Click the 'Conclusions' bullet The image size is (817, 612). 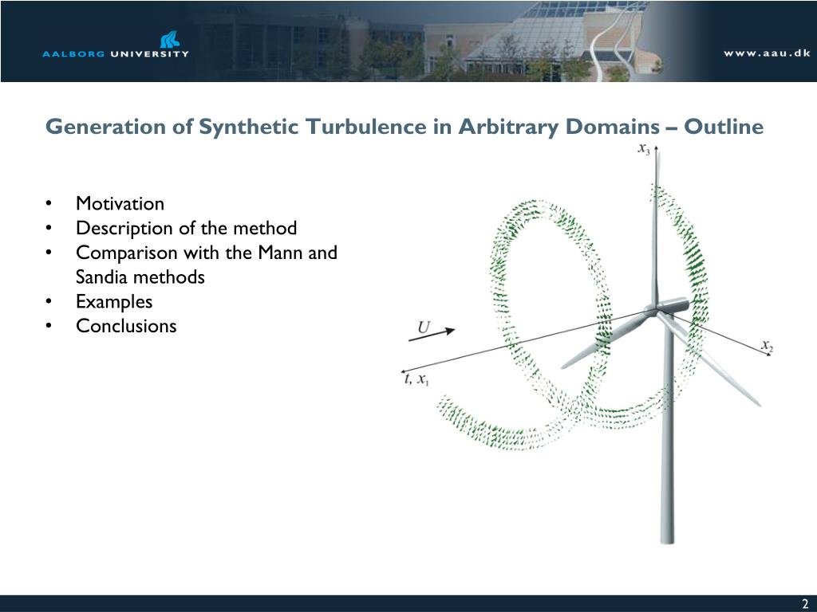[126, 326]
